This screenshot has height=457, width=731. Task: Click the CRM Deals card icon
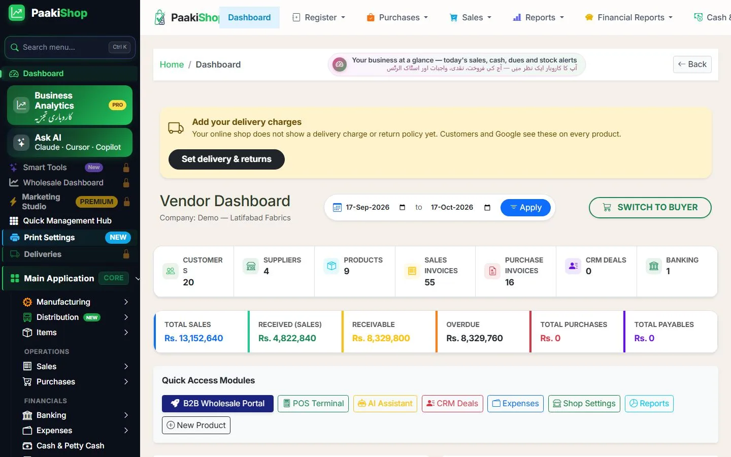click(x=573, y=266)
